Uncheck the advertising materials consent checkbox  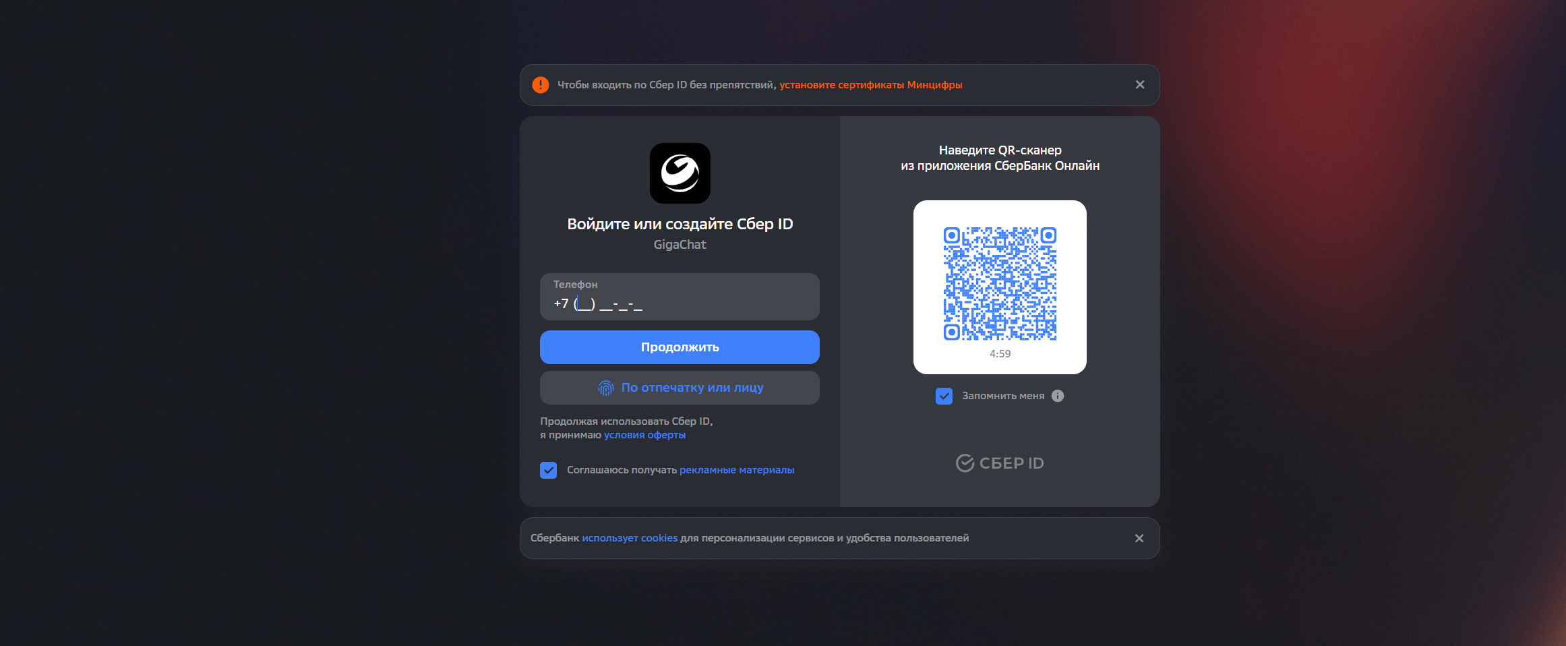tap(549, 470)
